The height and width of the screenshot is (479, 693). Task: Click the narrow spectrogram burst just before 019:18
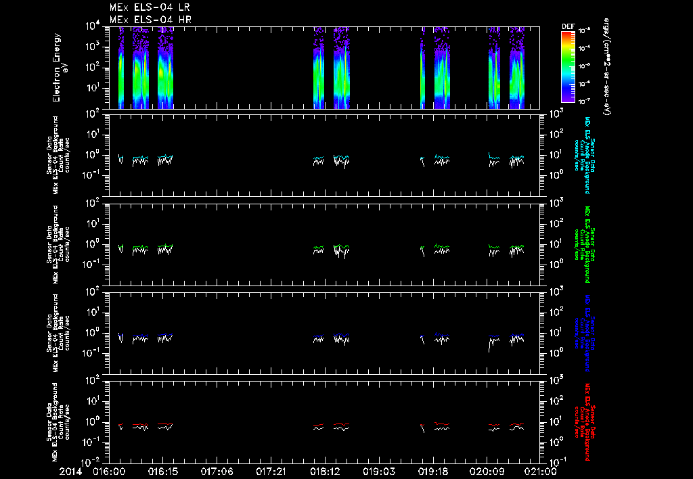coord(422,68)
